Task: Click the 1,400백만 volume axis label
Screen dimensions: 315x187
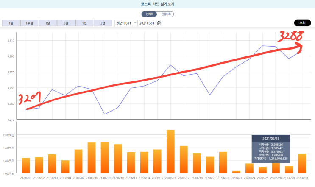Action: tap(8, 161)
